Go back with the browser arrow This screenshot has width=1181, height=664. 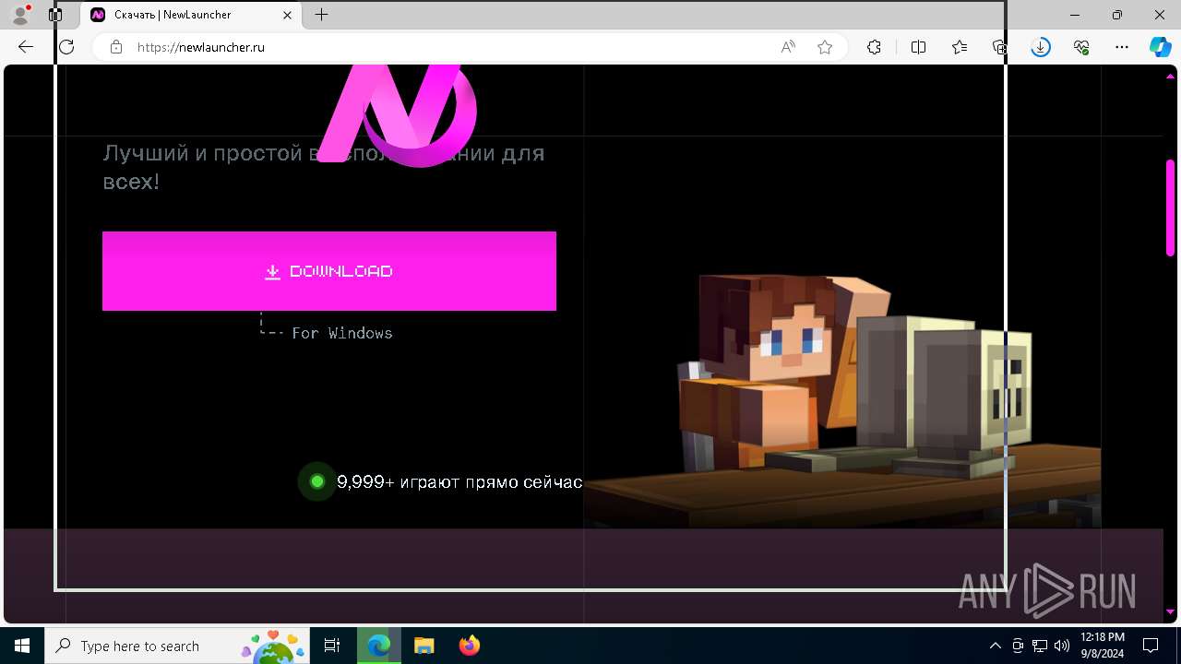click(26, 47)
